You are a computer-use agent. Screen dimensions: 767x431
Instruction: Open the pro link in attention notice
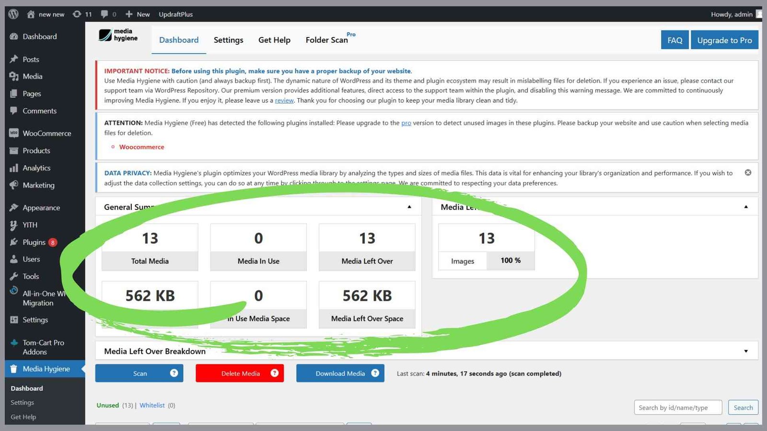point(406,123)
